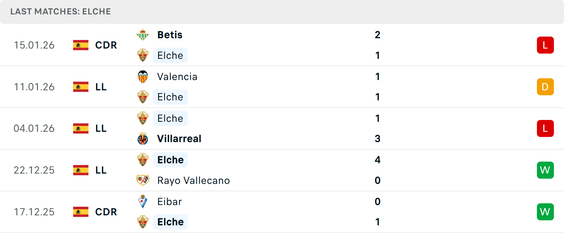Click Elche crest in the Betis match
564x233 pixels.
click(x=143, y=55)
